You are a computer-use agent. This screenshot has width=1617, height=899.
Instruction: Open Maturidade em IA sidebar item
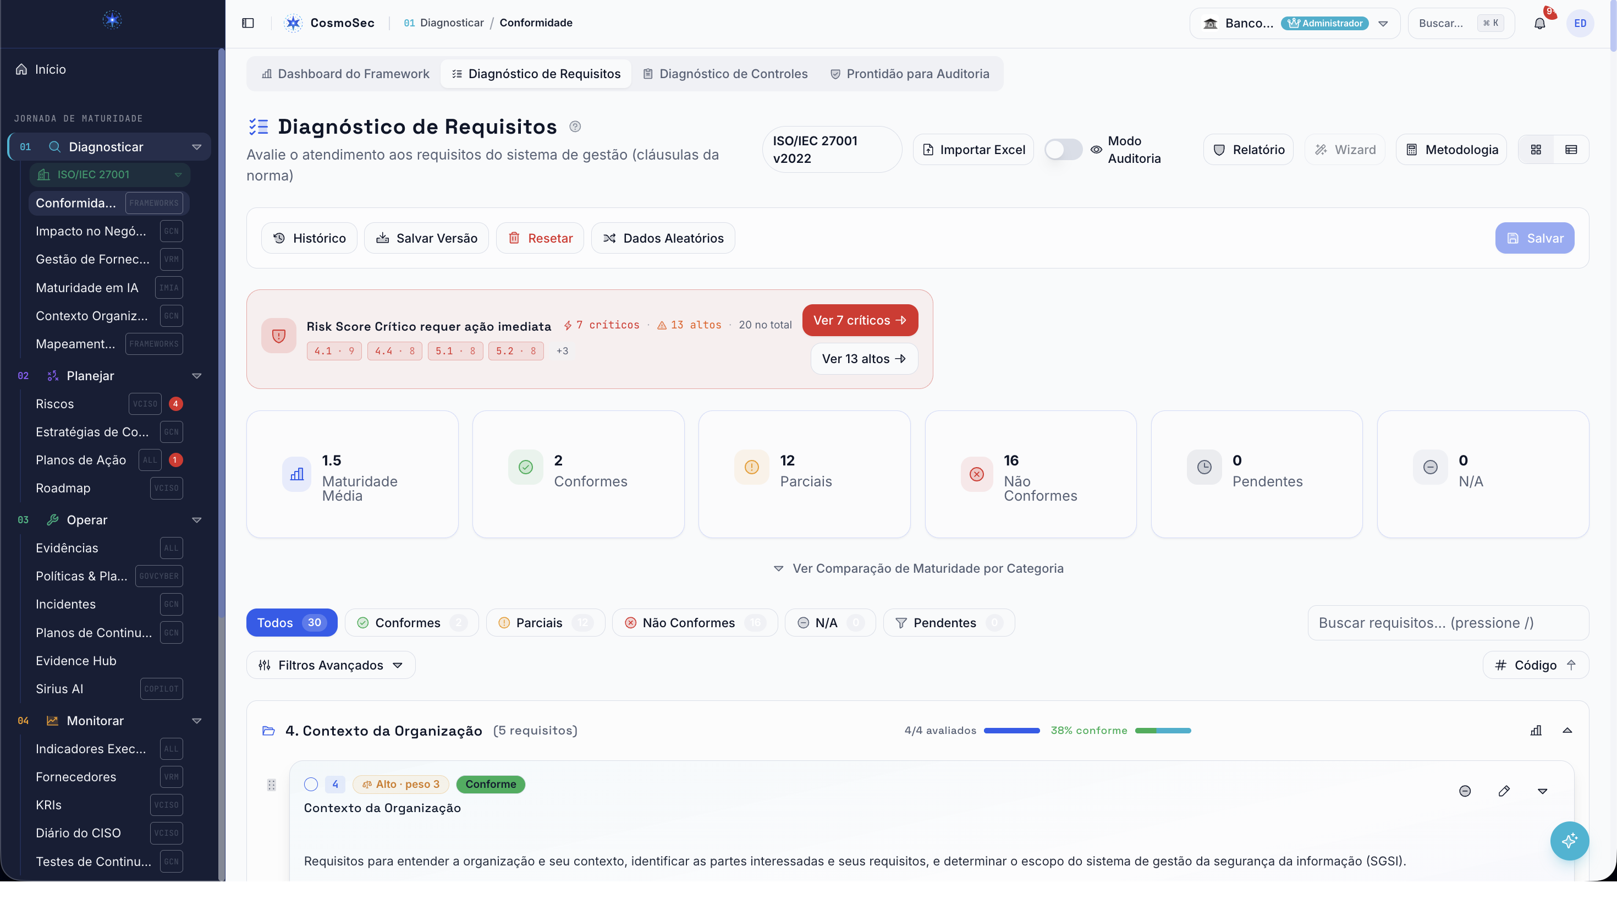[x=109, y=288]
